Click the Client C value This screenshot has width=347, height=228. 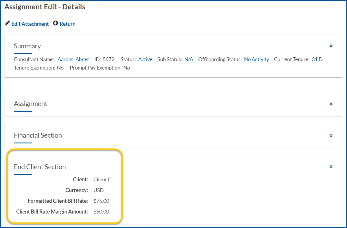coord(102,180)
